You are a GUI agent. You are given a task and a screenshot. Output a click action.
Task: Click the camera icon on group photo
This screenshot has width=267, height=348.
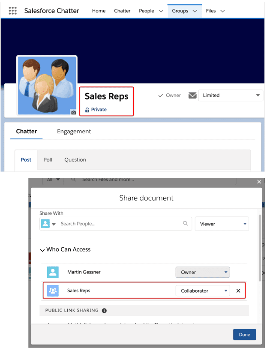click(73, 112)
